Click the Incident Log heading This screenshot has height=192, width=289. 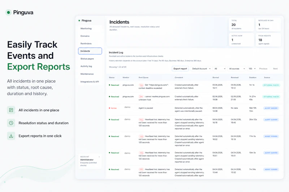tap(116, 52)
